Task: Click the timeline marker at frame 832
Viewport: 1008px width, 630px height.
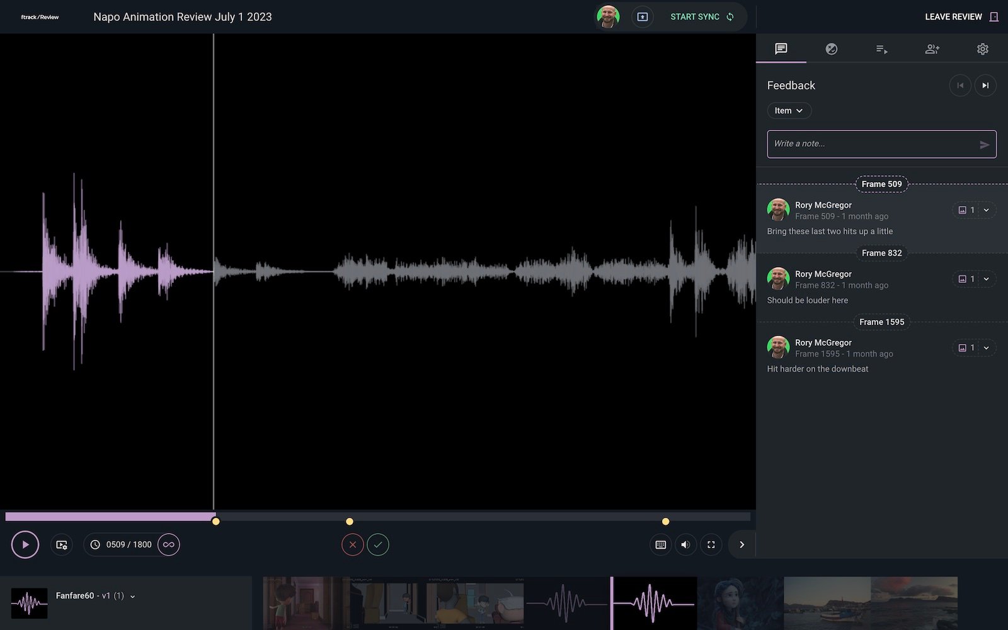Action: tap(350, 522)
